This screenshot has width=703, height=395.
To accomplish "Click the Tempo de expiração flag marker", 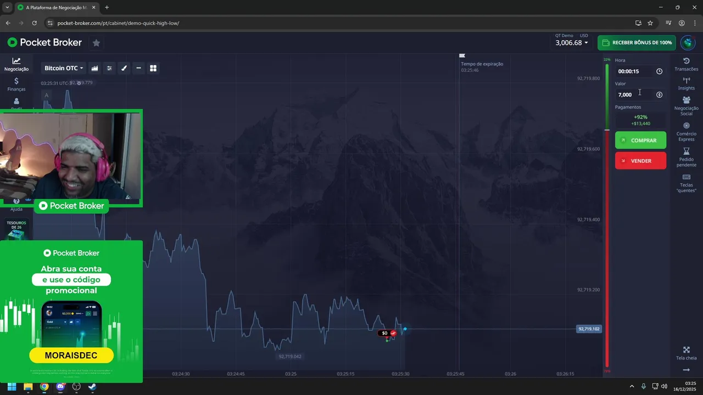I will (x=462, y=55).
